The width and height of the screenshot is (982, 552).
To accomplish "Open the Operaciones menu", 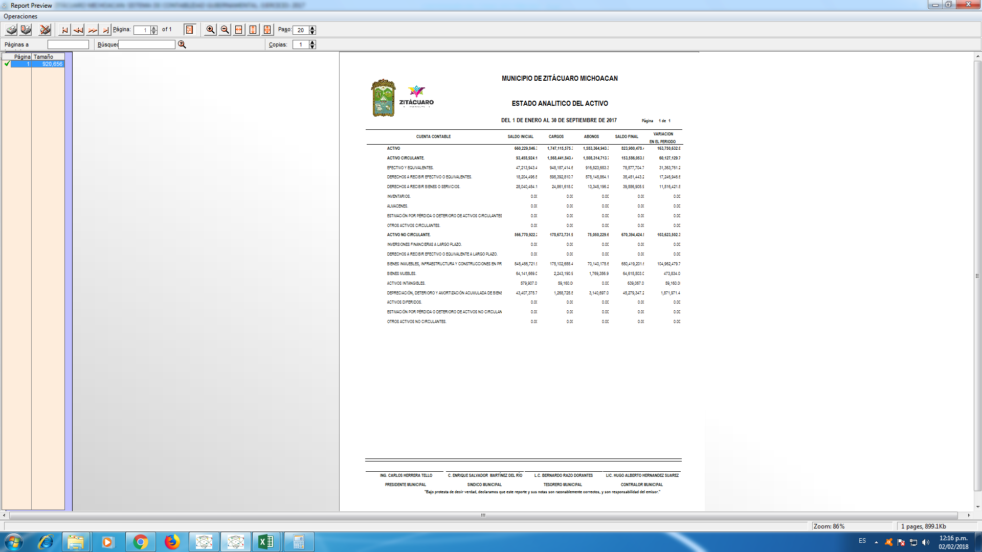I will pos(20,16).
